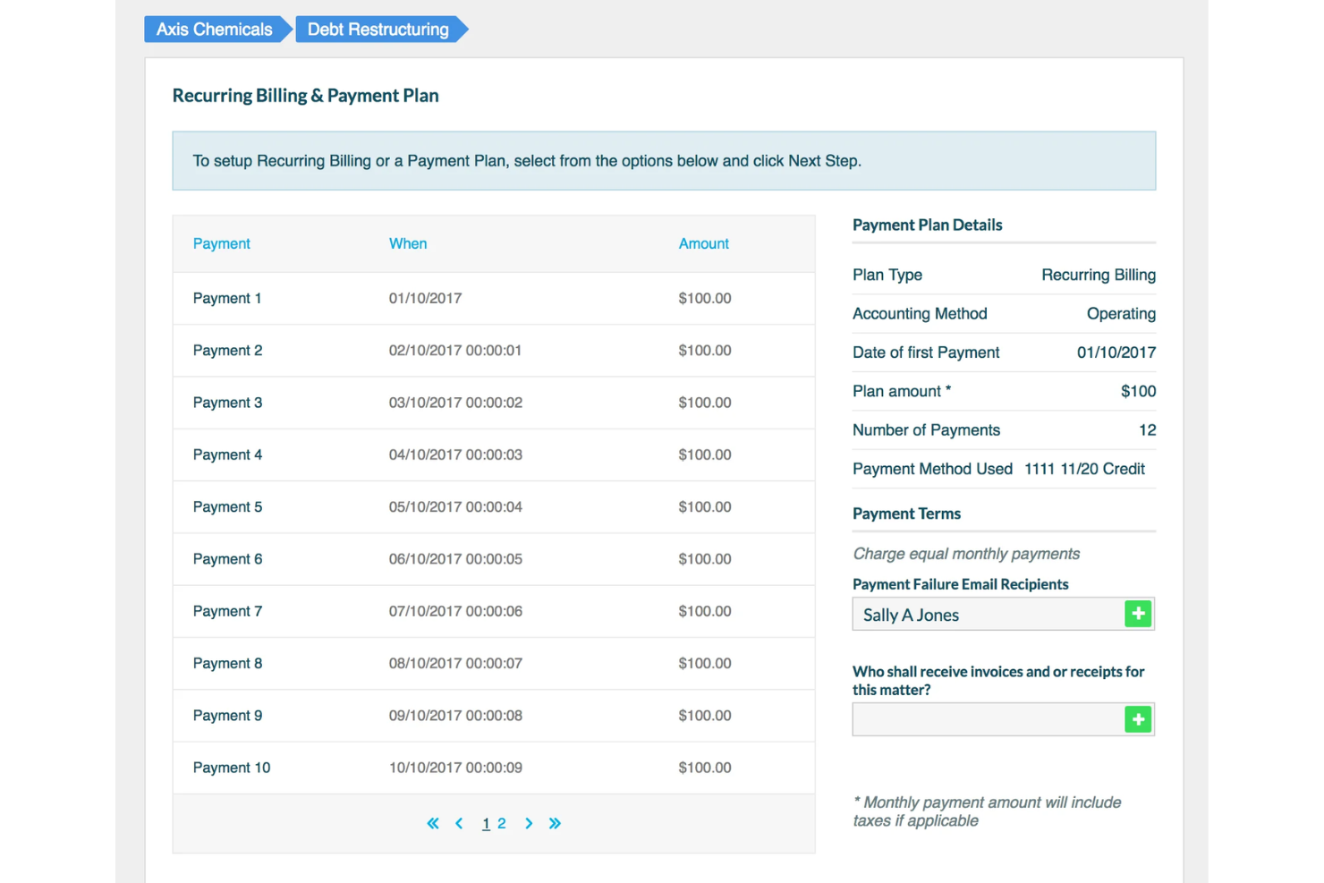The image size is (1324, 883).
Task: Go to the previous payments page
Action: (x=459, y=823)
